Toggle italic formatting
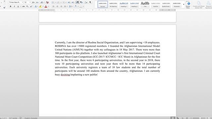 tap(14, 7)
